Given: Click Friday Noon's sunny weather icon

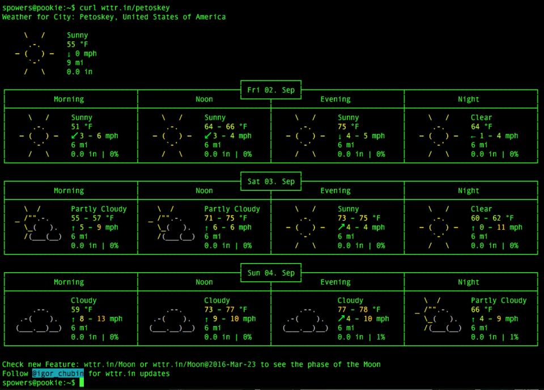Looking at the screenshot, I should 172,136.
